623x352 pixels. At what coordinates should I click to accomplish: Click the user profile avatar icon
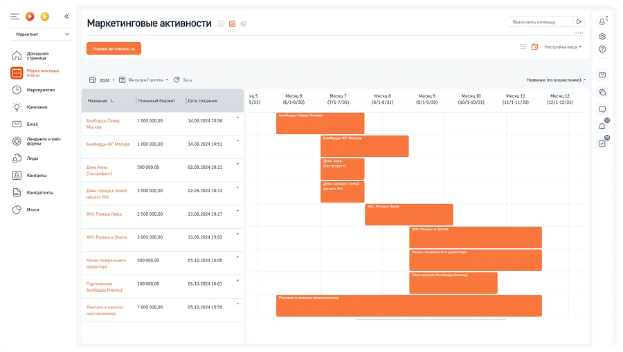(x=602, y=22)
